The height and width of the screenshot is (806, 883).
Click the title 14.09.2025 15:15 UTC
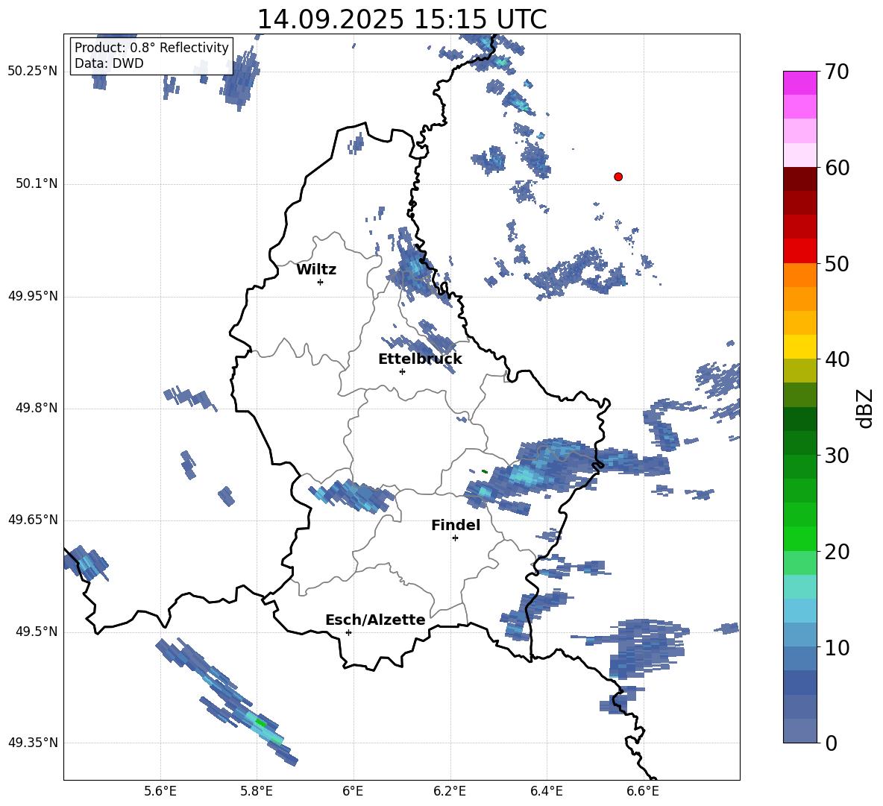pos(402,19)
